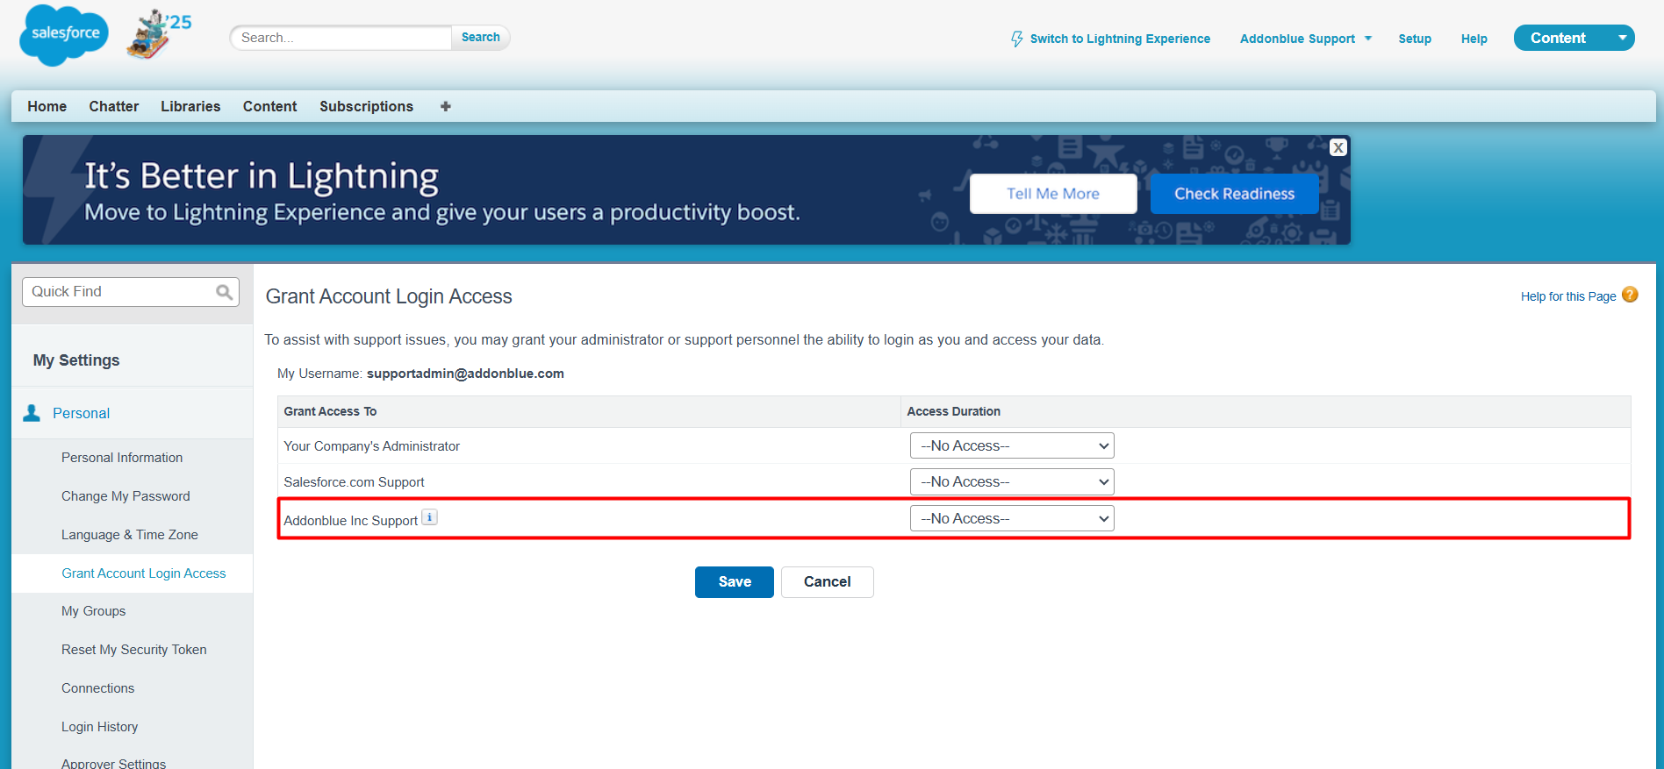Open Access Duration dropdown for Addonblue Inc Support
Image resolution: width=1664 pixels, height=769 pixels.
tap(1012, 518)
